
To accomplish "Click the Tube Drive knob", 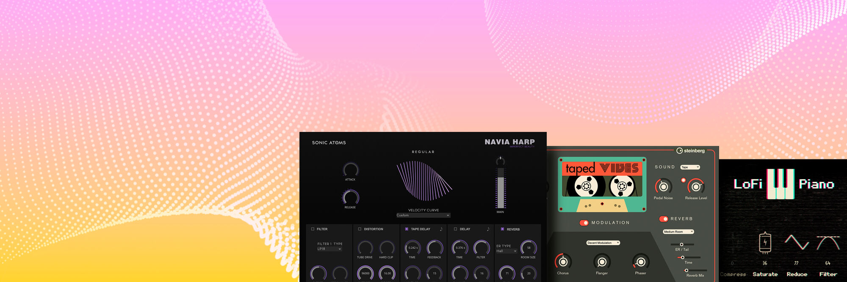I will click(x=365, y=248).
